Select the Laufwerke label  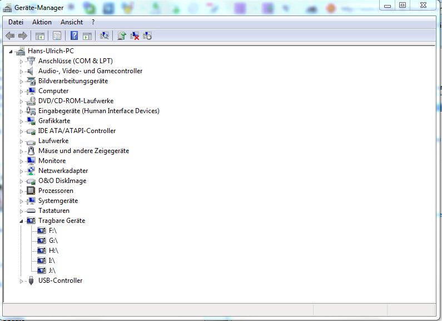pyautogui.click(x=53, y=141)
